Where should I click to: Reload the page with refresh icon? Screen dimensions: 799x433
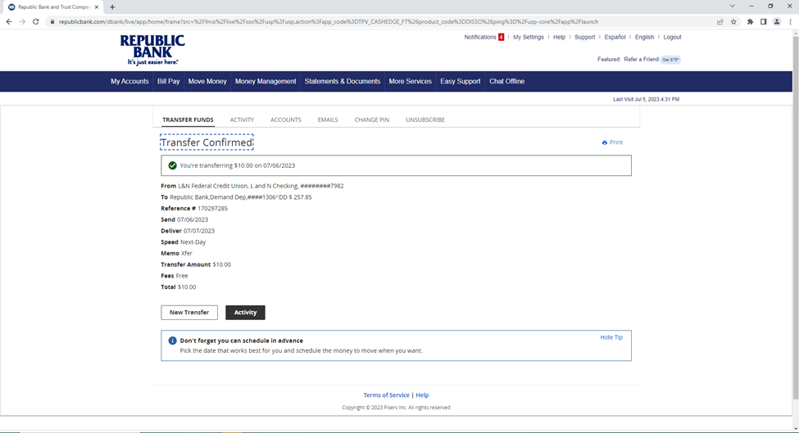pyautogui.click(x=36, y=22)
